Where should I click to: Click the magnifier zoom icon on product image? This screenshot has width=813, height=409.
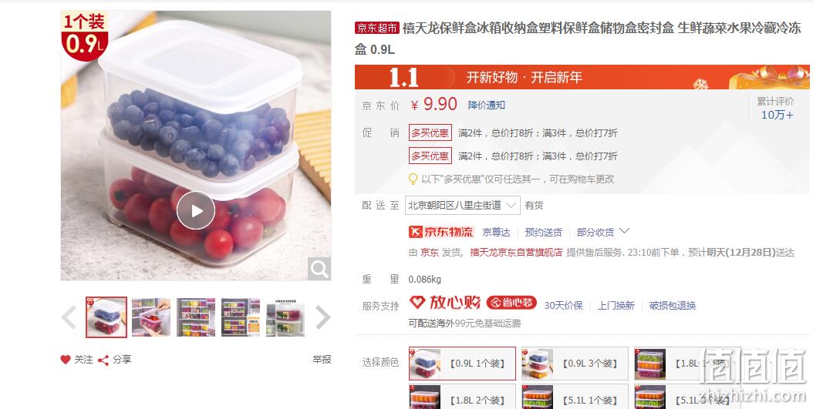[319, 269]
